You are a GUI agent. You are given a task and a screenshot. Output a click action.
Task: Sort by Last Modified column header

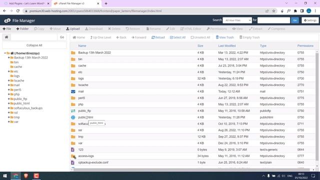(227, 46)
